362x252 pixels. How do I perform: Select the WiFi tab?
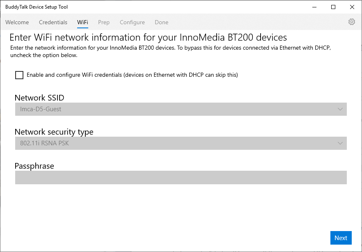(82, 23)
